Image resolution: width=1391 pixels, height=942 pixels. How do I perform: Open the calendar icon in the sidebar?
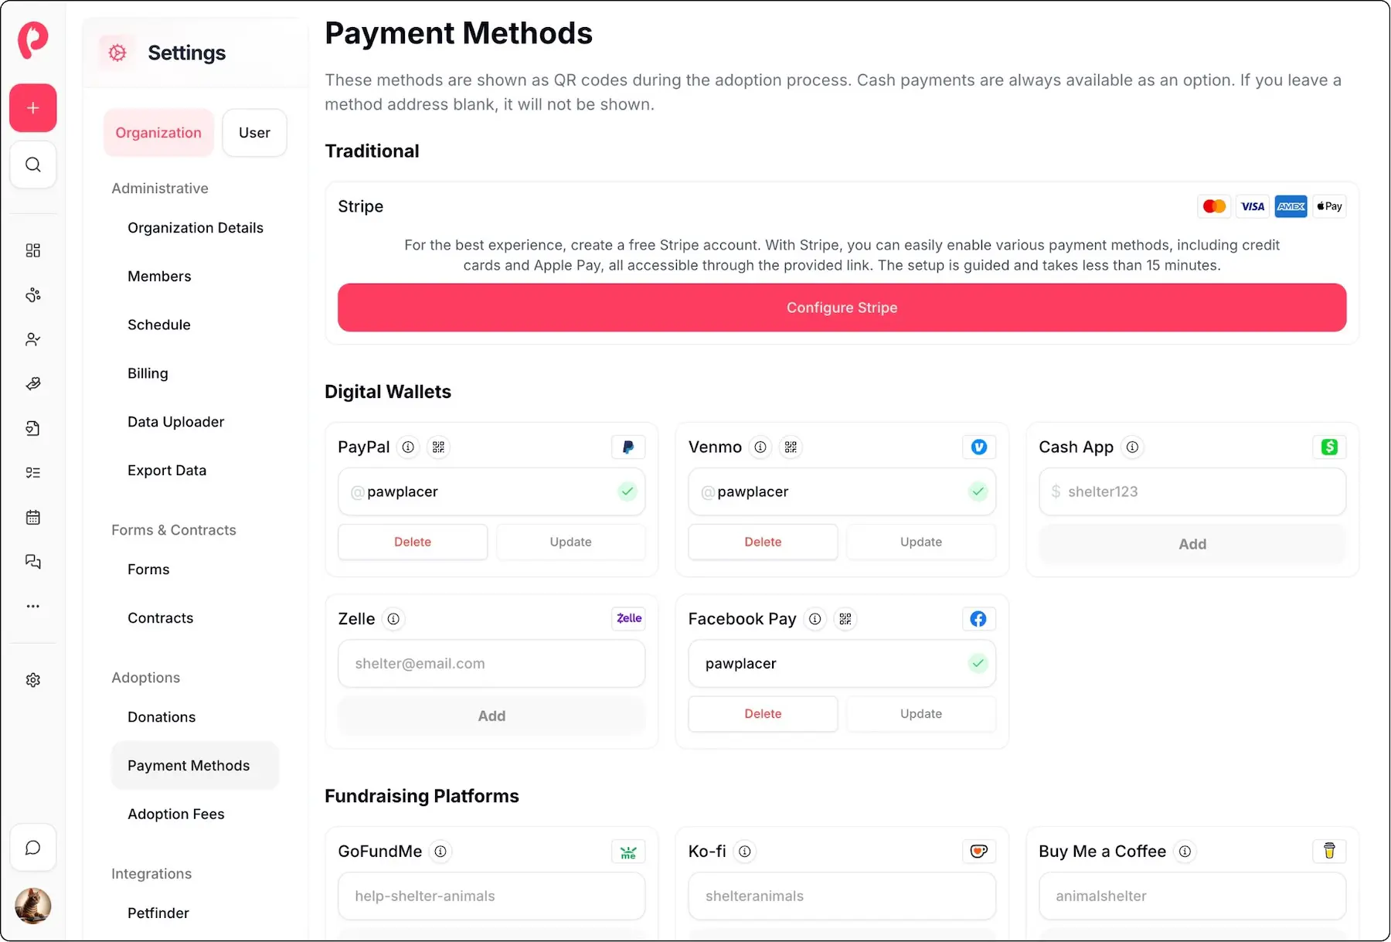tap(32, 517)
